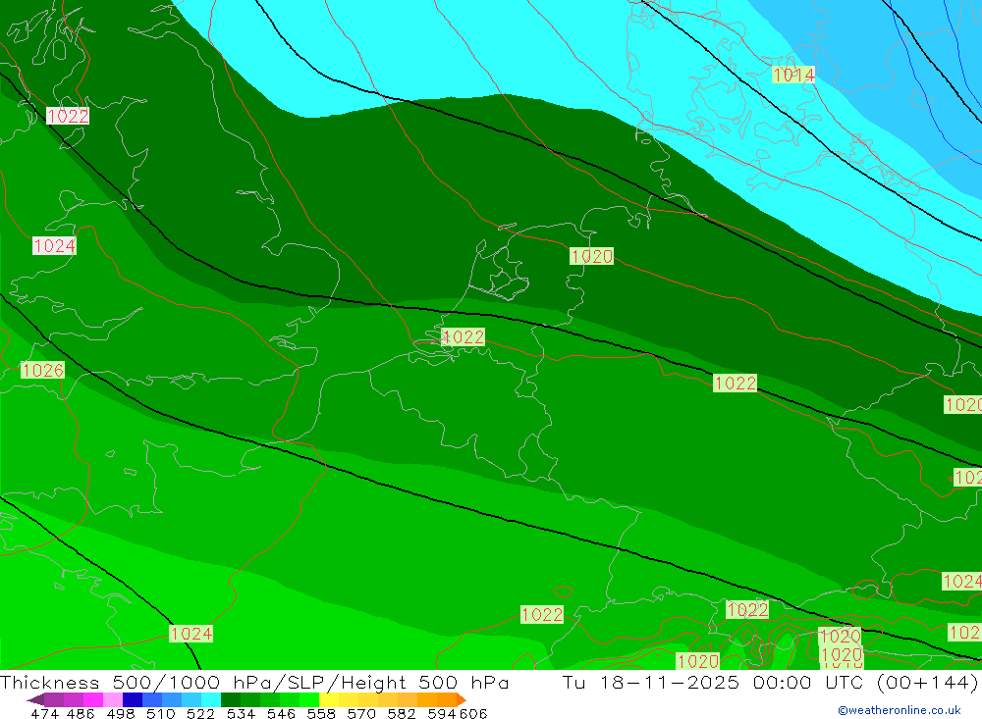Click the 1014 pressure label

pos(792,76)
